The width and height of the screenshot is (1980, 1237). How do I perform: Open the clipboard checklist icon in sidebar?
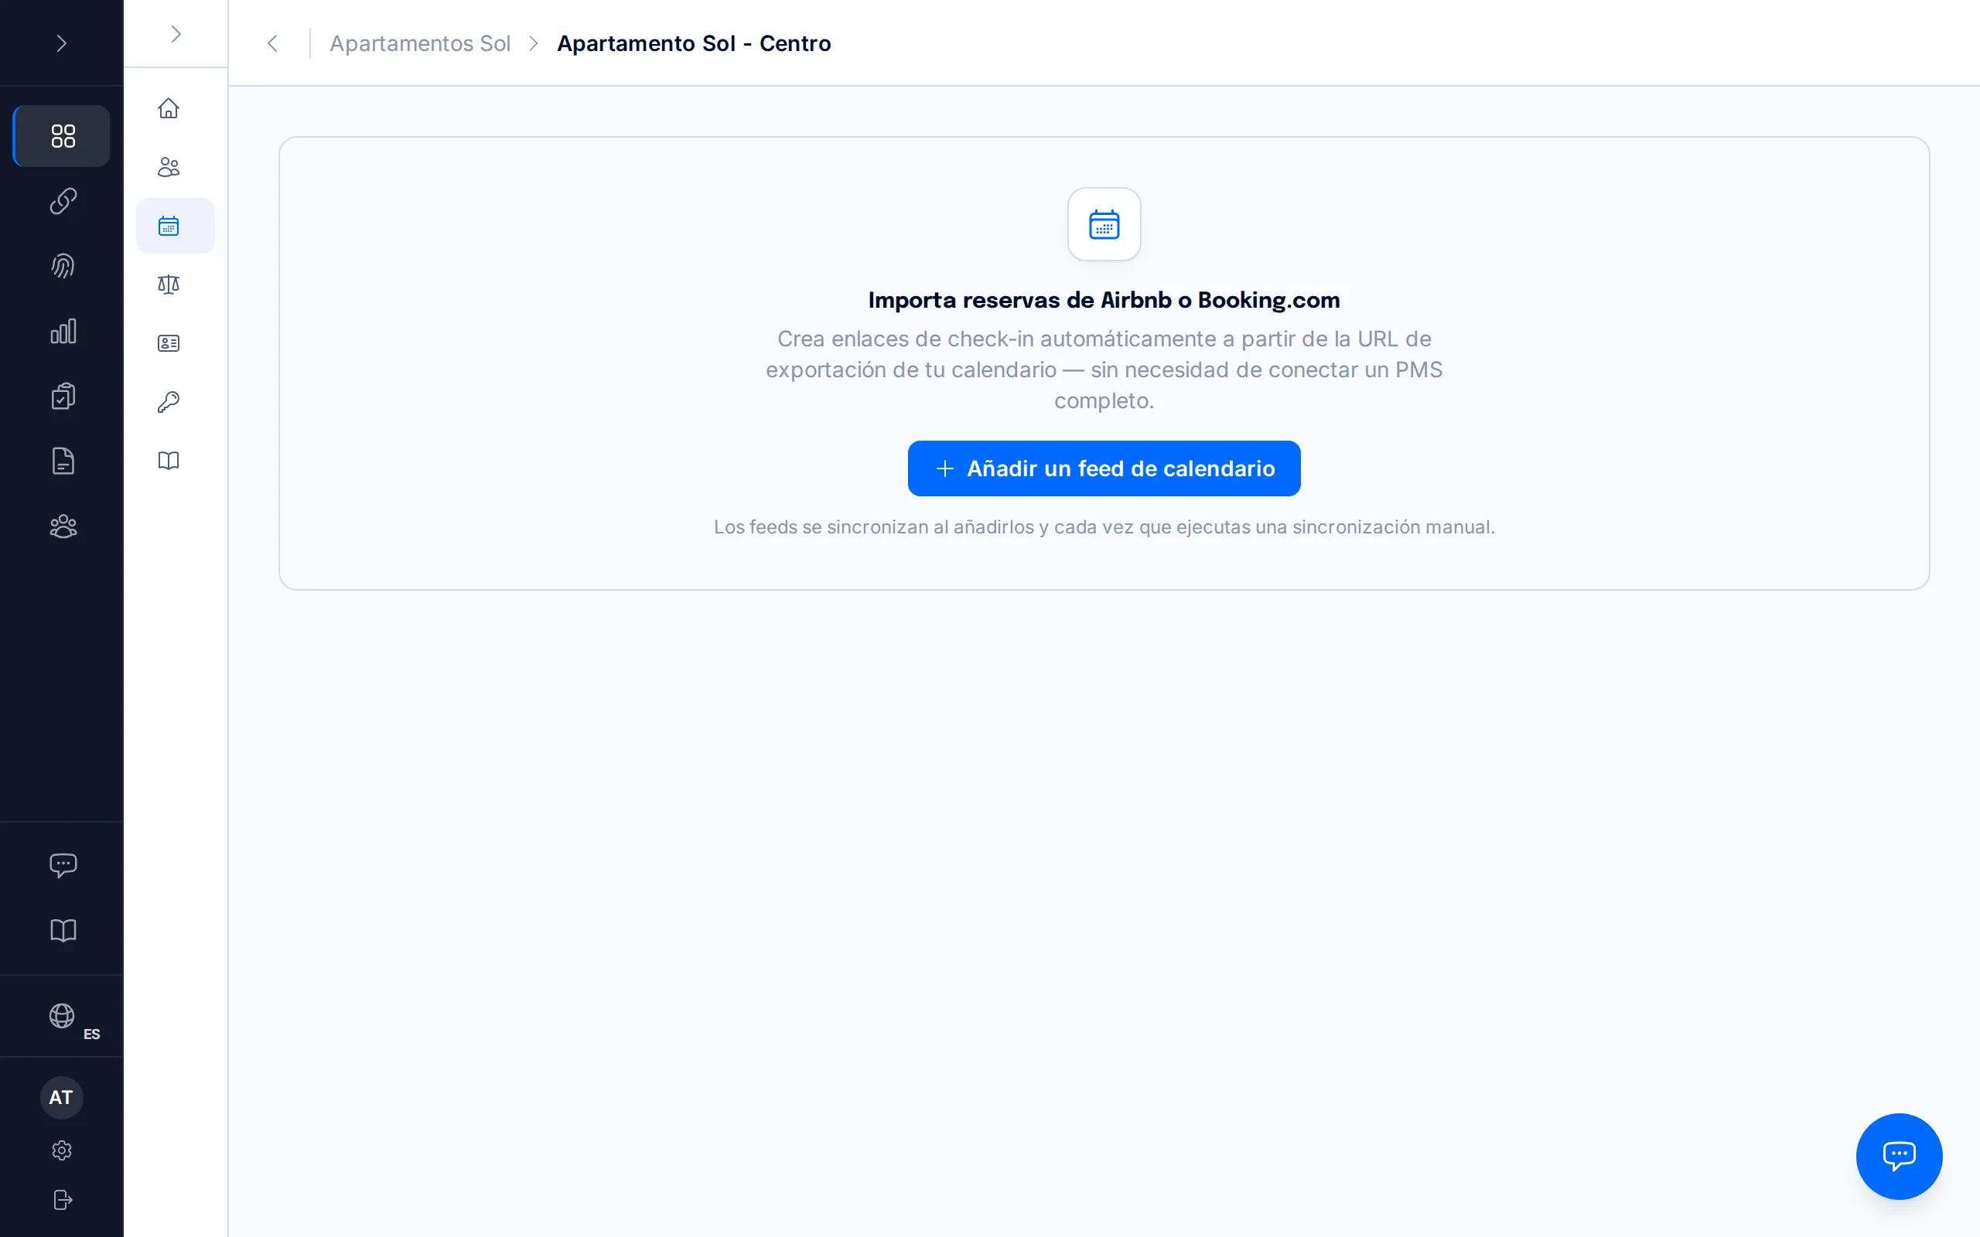click(62, 396)
